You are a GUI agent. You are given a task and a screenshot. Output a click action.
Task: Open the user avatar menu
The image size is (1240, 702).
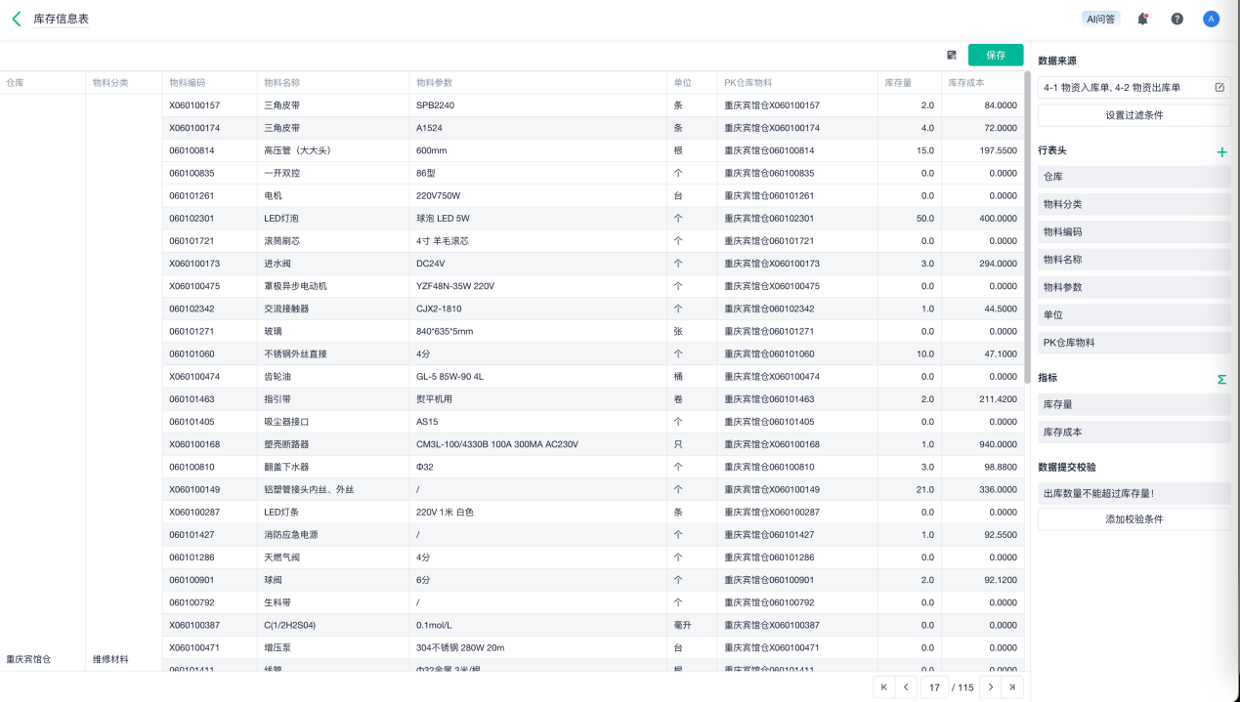click(x=1211, y=19)
